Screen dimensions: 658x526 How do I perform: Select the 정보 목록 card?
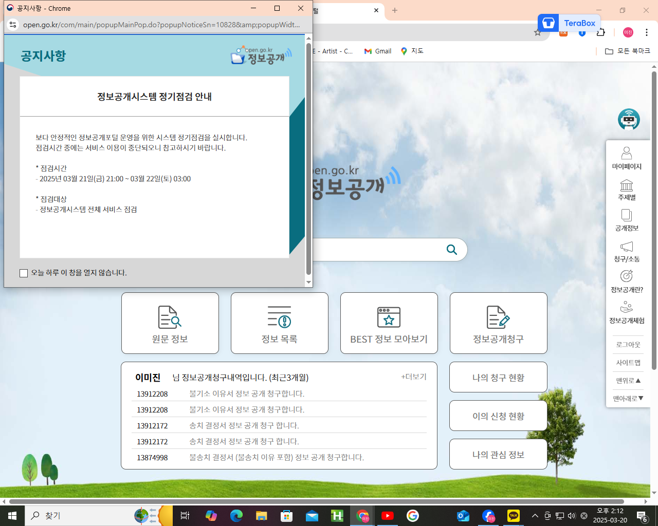(279, 323)
